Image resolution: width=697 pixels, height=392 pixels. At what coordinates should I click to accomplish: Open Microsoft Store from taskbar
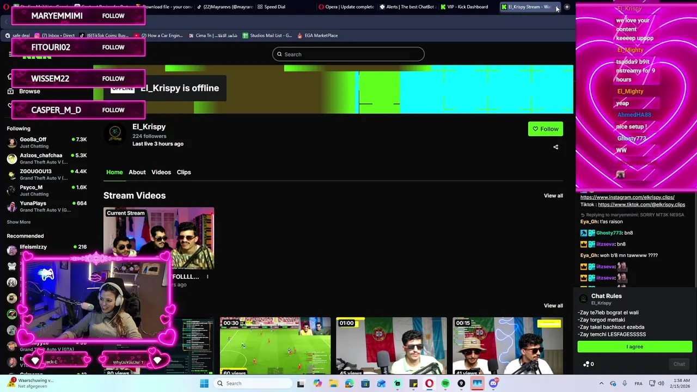pos(365,383)
